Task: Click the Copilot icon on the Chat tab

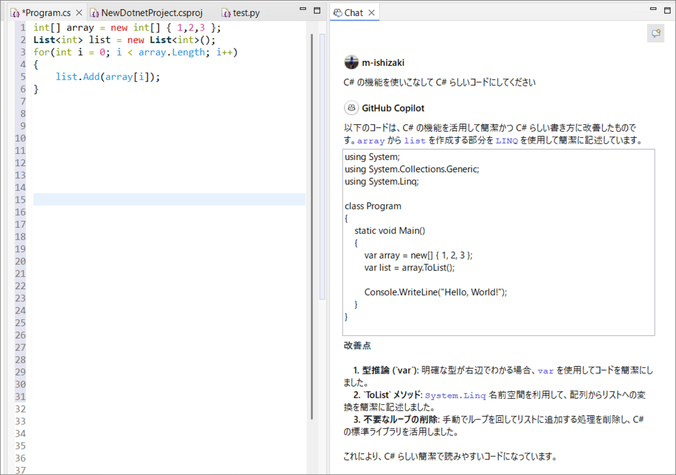Action: point(339,12)
